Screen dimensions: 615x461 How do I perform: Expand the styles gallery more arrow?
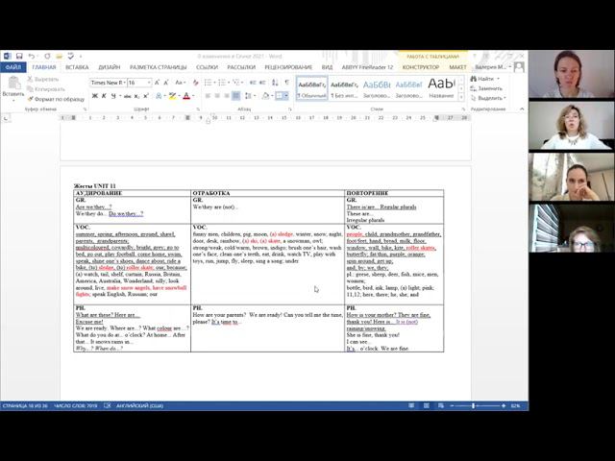point(461,97)
